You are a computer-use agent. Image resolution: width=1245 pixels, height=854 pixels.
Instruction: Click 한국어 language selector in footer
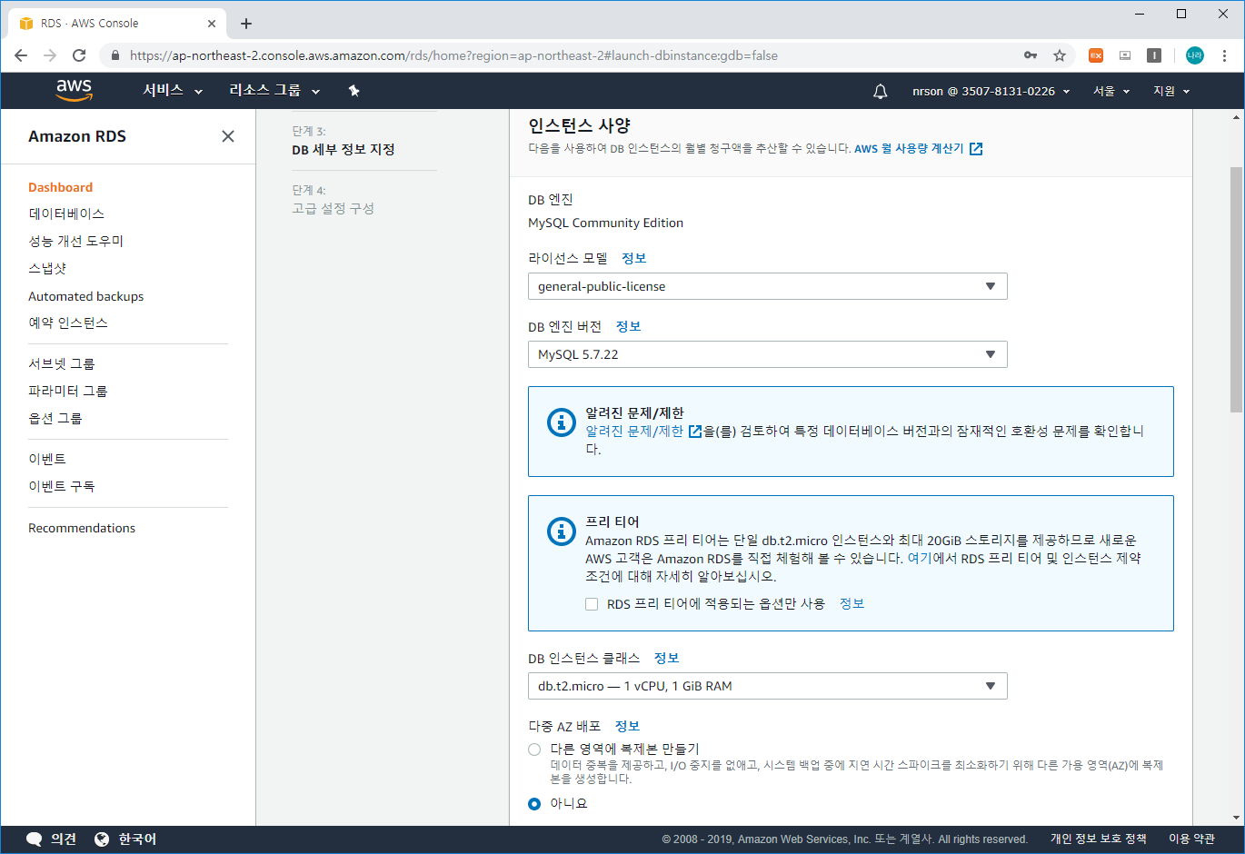click(x=137, y=839)
